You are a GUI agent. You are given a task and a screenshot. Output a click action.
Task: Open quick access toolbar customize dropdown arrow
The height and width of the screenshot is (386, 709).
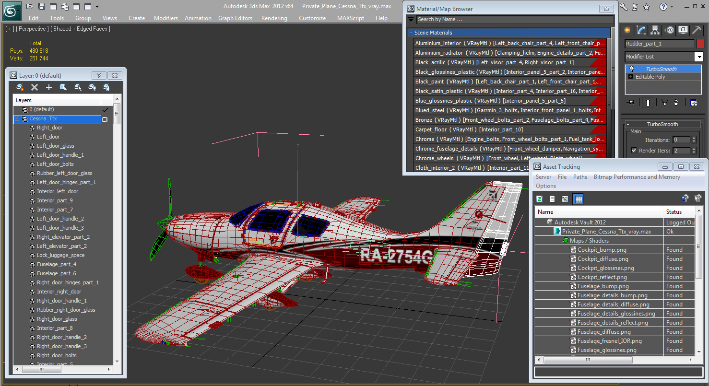pyautogui.click(x=97, y=6)
